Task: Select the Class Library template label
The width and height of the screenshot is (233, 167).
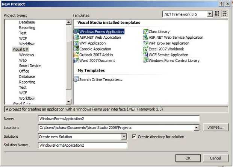Action: click(159, 32)
